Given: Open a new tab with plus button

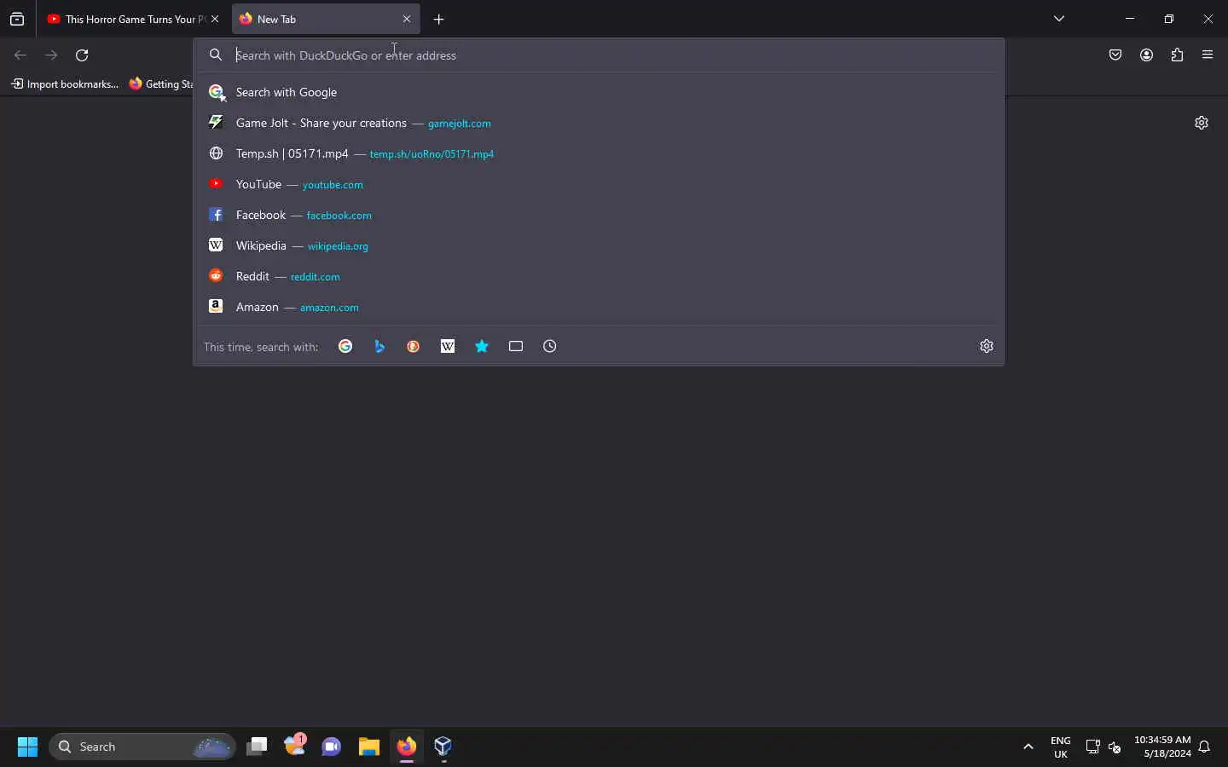Looking at the screenshot, I should pyautogui.click(x=439, y=19).
